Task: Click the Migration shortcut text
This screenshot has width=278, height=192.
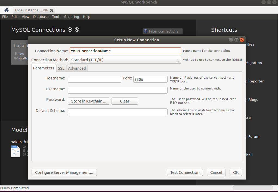Action: click(254, 63)
